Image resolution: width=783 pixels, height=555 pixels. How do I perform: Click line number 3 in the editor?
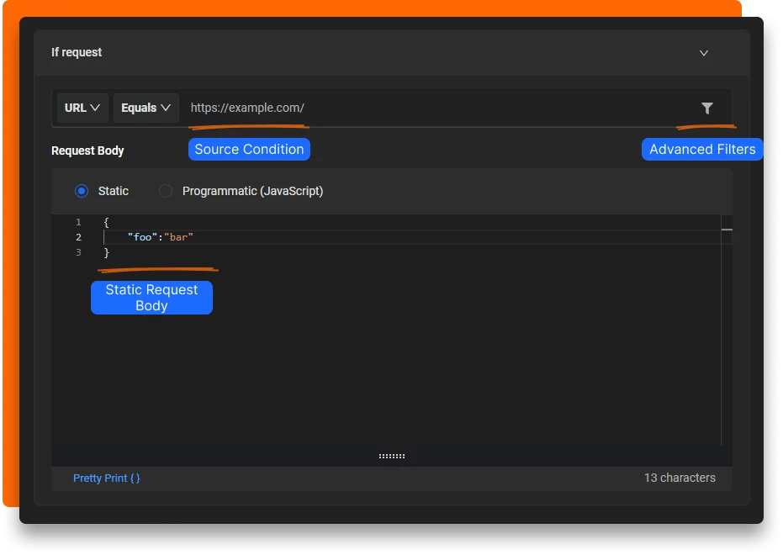(78, 252)
